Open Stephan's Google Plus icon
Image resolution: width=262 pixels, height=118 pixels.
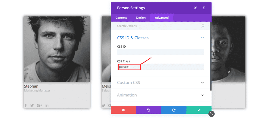39,105
